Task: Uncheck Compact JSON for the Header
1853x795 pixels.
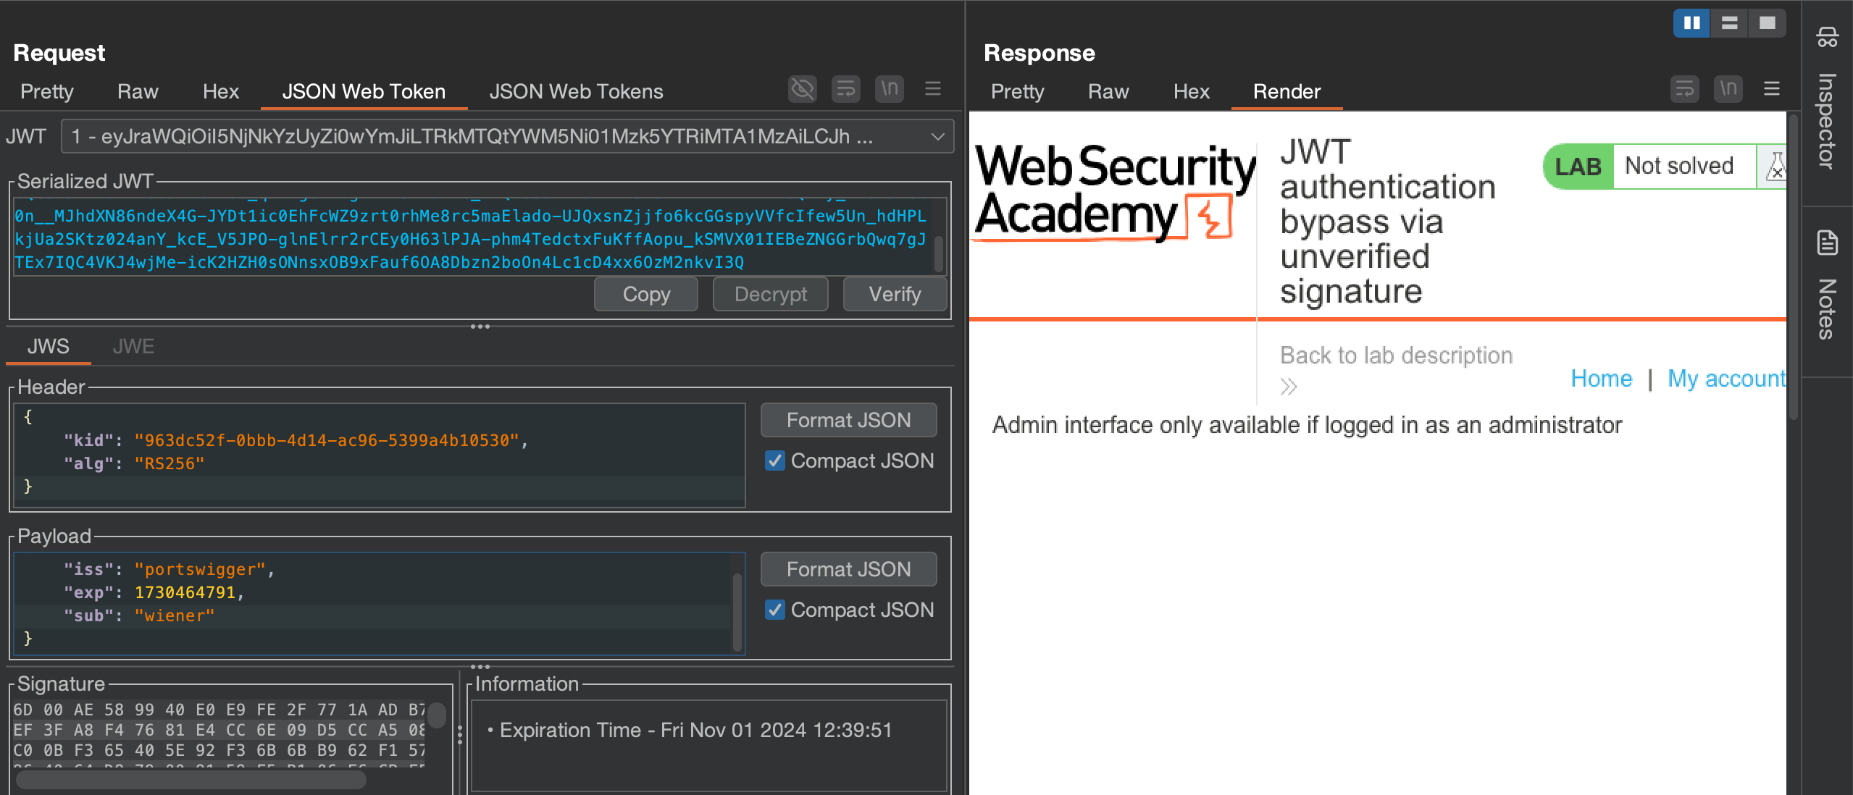Action: click(774, 460)
